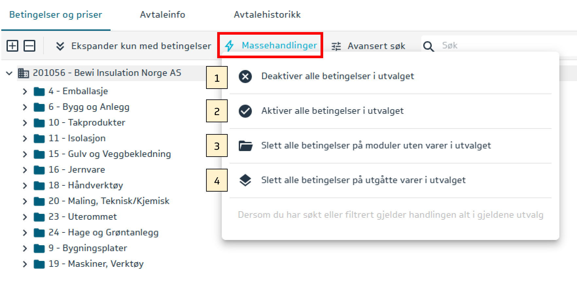Click the Aktiver checkmark circle icon
Viewport: 577px width, 291px height.
[x=245, y=111]
